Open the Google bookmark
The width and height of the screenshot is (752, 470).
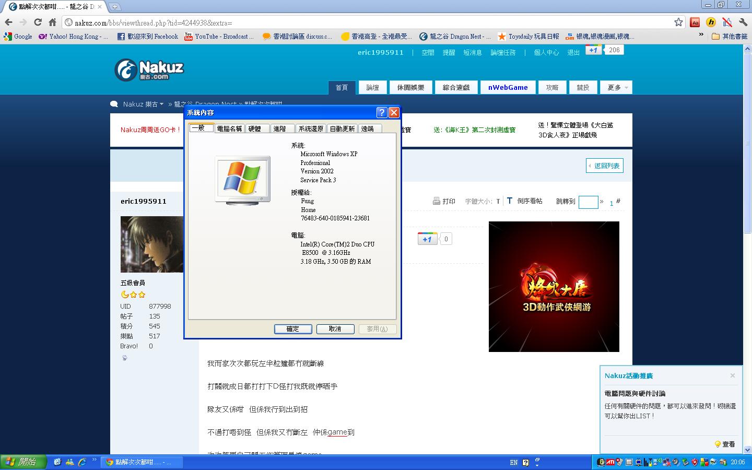pos(18,37)
